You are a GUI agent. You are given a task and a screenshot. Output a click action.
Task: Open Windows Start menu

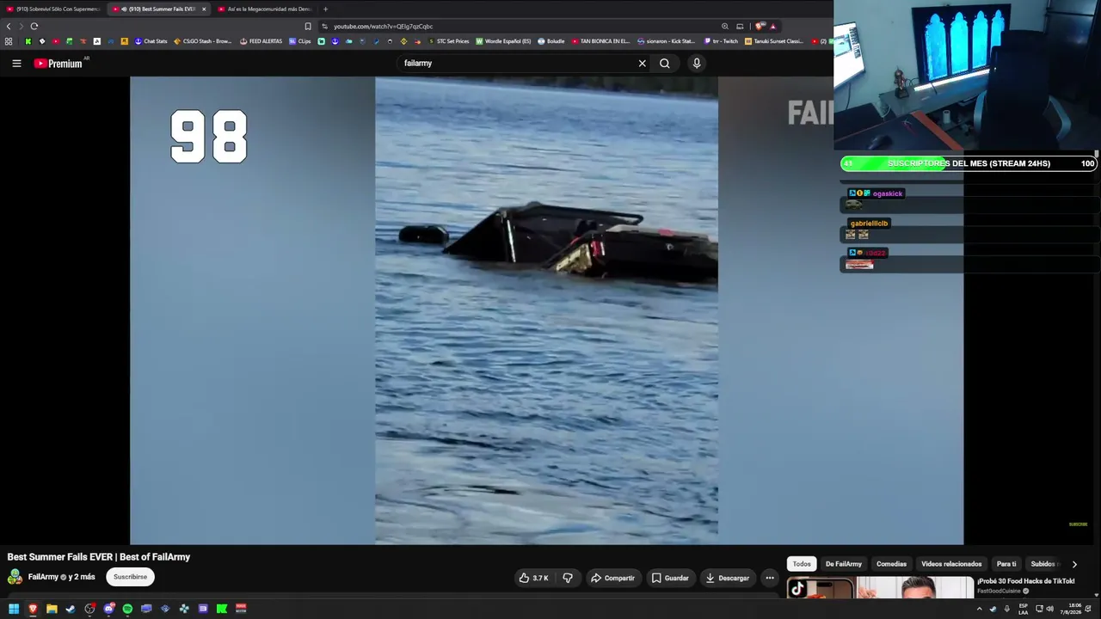pyautogui.click(x=14, y=609)
